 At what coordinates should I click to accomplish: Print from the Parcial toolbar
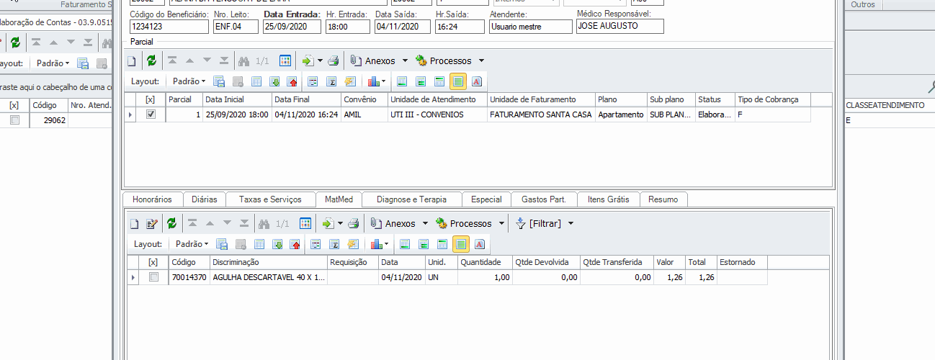coord(333,61)
